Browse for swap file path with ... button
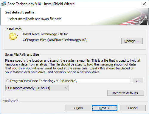149x114 pixels. tap(138, 80)
